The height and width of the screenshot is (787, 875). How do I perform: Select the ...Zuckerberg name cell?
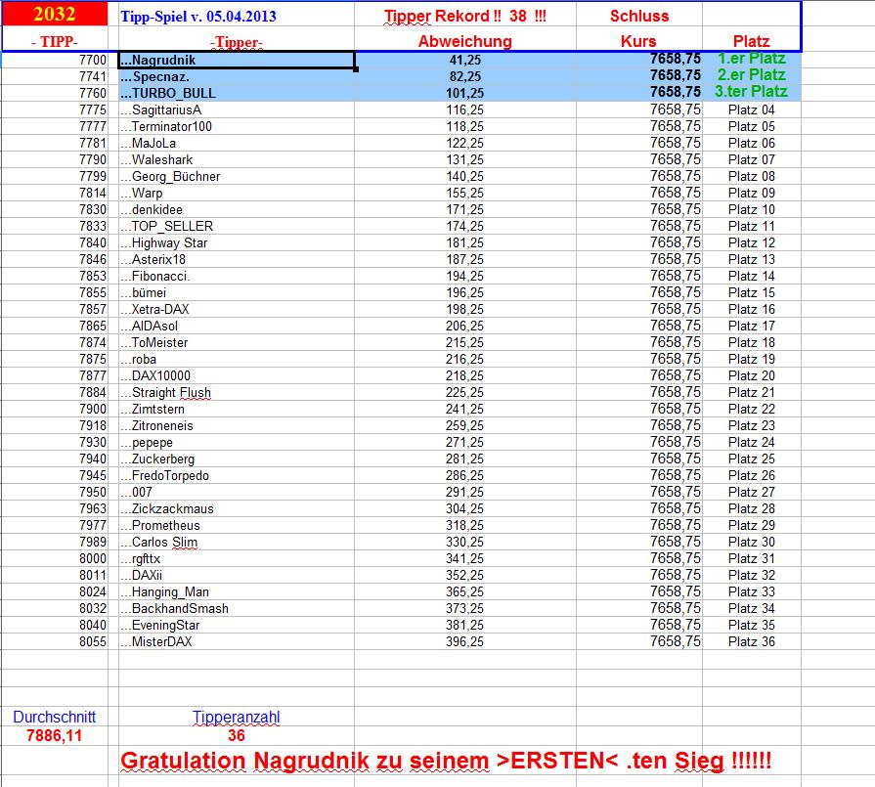point(237,459)
